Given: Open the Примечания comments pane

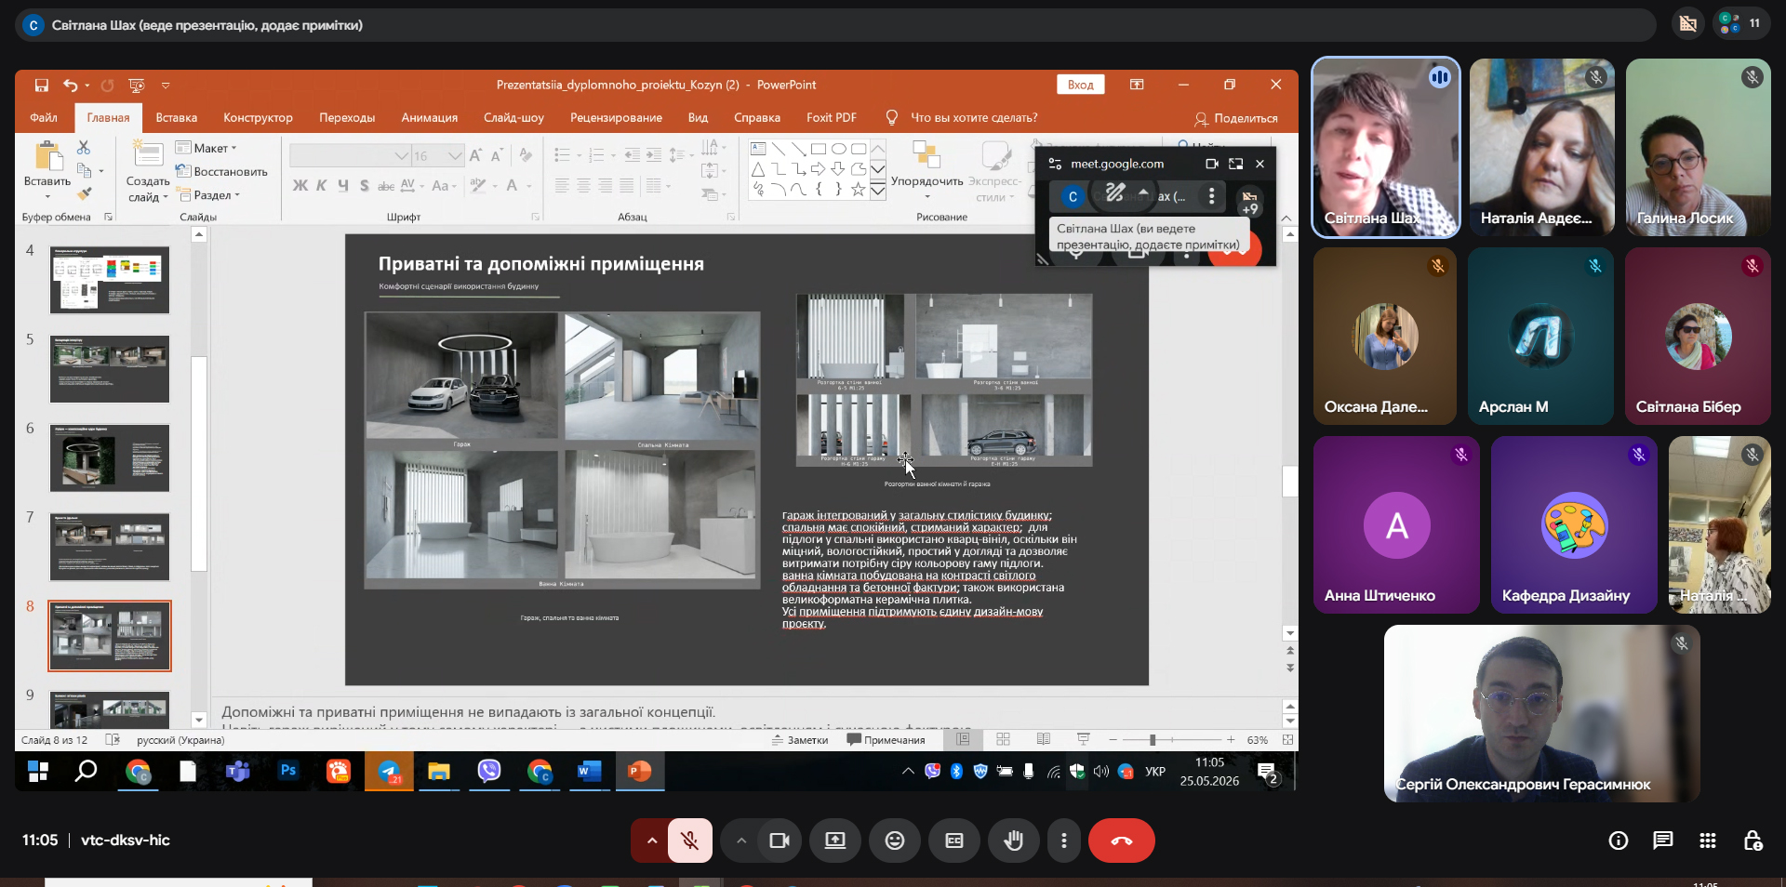Looking at the screenshot, I should (x=886, y=740).
